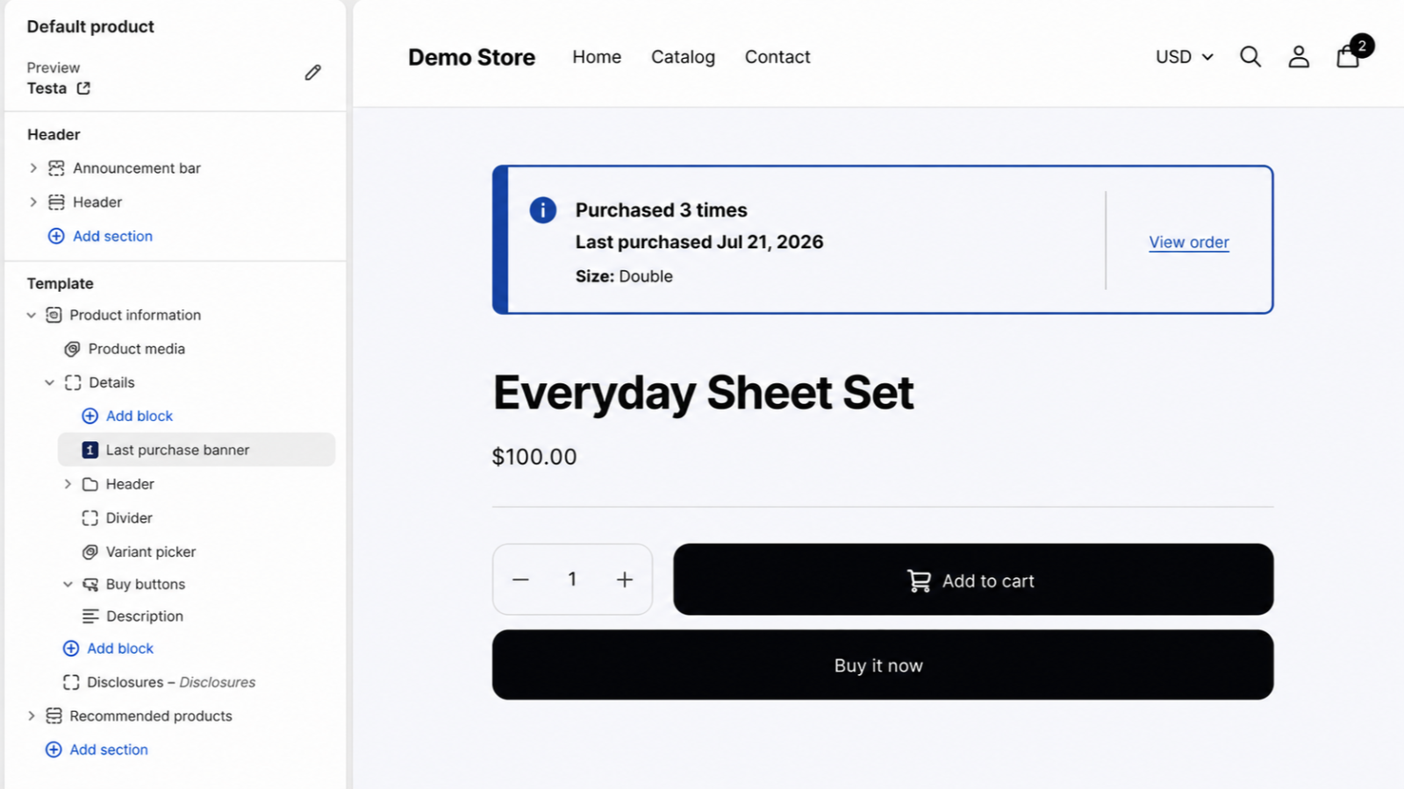The height and width of the screenshot is (789, 1404).
Task: Open the customer account icon
Action: click(1299, 57)
